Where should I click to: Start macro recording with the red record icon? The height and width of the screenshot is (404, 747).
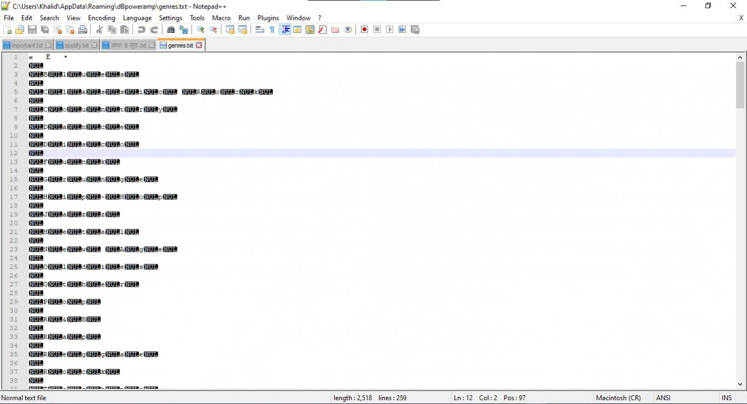[x=364, y=30]
